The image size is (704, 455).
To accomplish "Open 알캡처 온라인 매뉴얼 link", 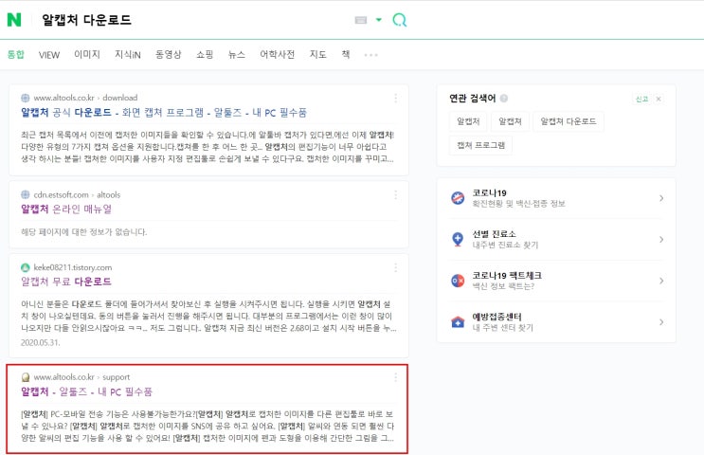I will point(66,209).
